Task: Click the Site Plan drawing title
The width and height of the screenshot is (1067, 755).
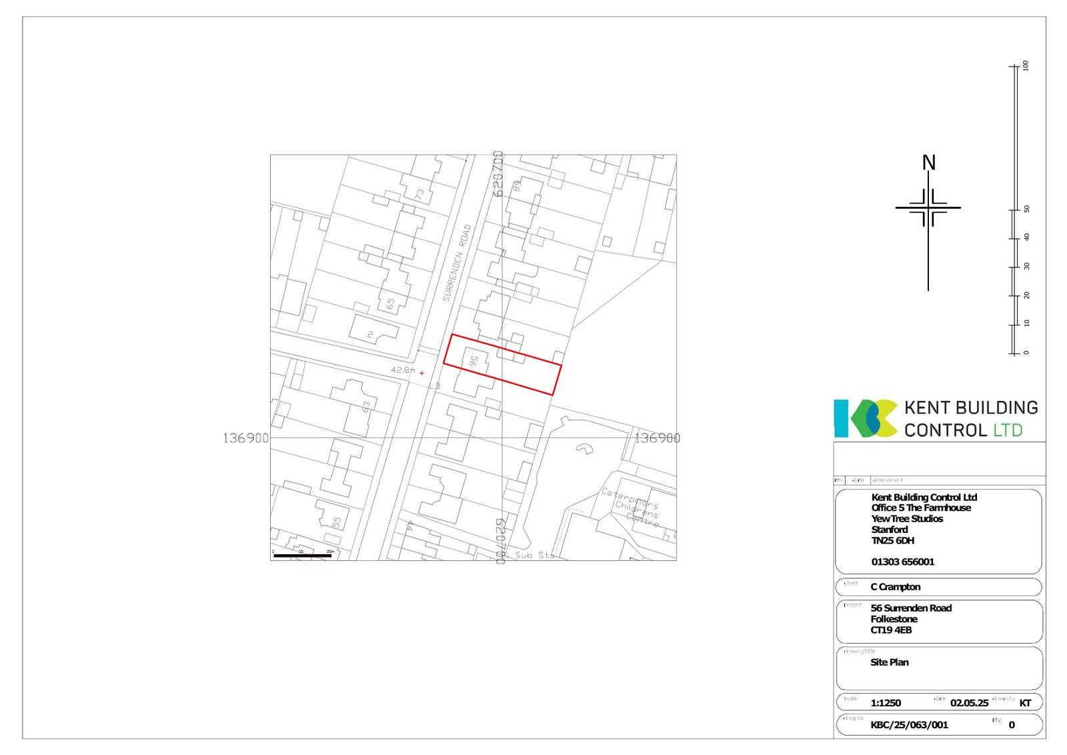Action: 889,662
